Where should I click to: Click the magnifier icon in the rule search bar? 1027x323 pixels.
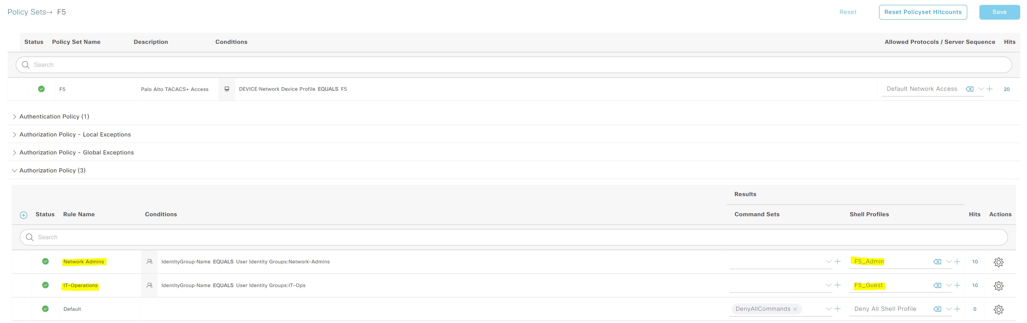29,237
